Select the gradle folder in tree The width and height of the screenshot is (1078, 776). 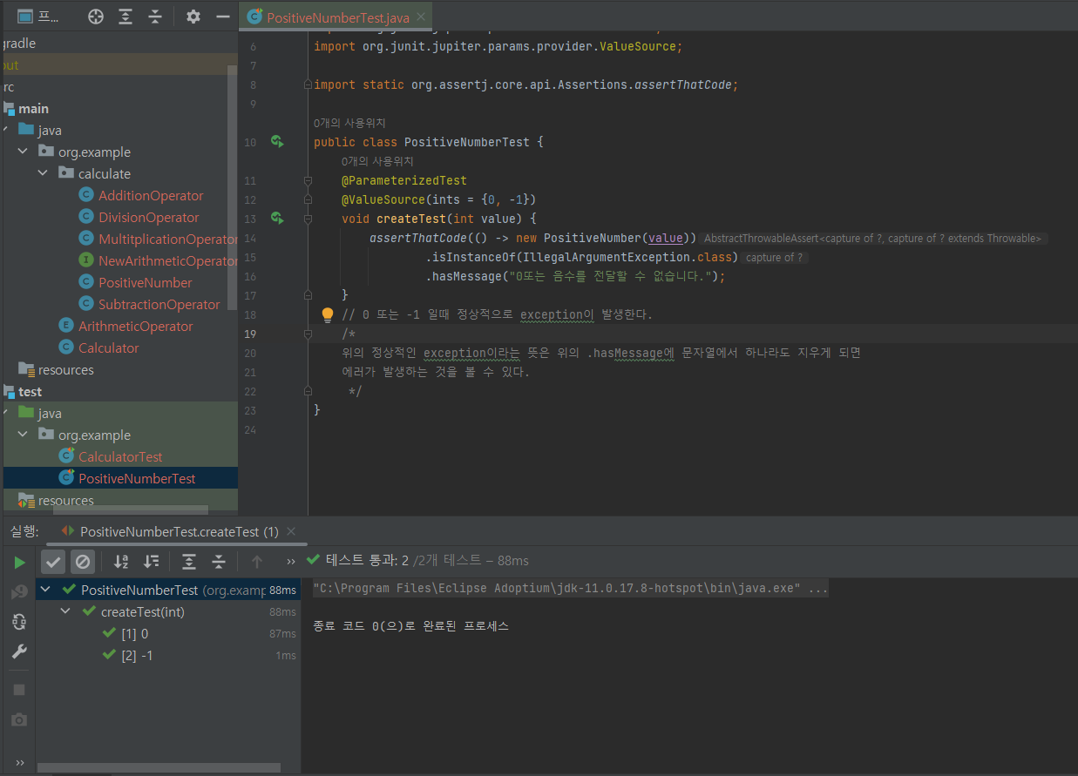click(x=18, y=44)
